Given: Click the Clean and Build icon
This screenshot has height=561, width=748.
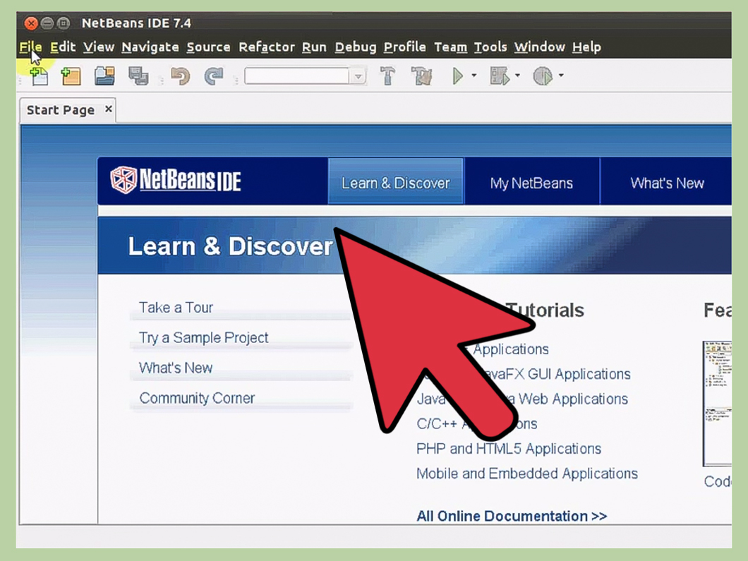Looking at the screenshot, I should click(x=422, y=76).
